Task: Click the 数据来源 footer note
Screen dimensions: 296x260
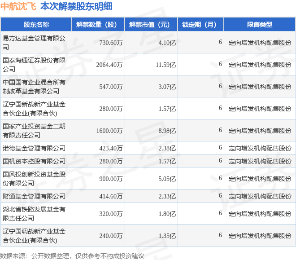Action: [x=72, y=256]
